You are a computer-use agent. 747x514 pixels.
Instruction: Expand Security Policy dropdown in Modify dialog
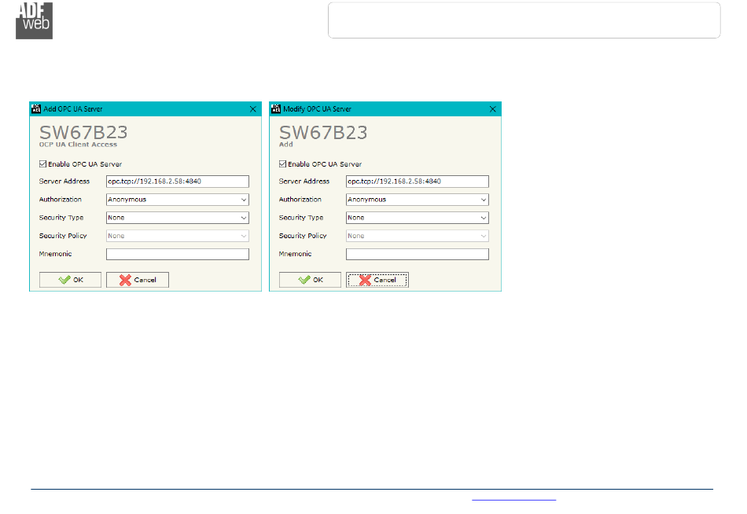click(x=484, y=236)
